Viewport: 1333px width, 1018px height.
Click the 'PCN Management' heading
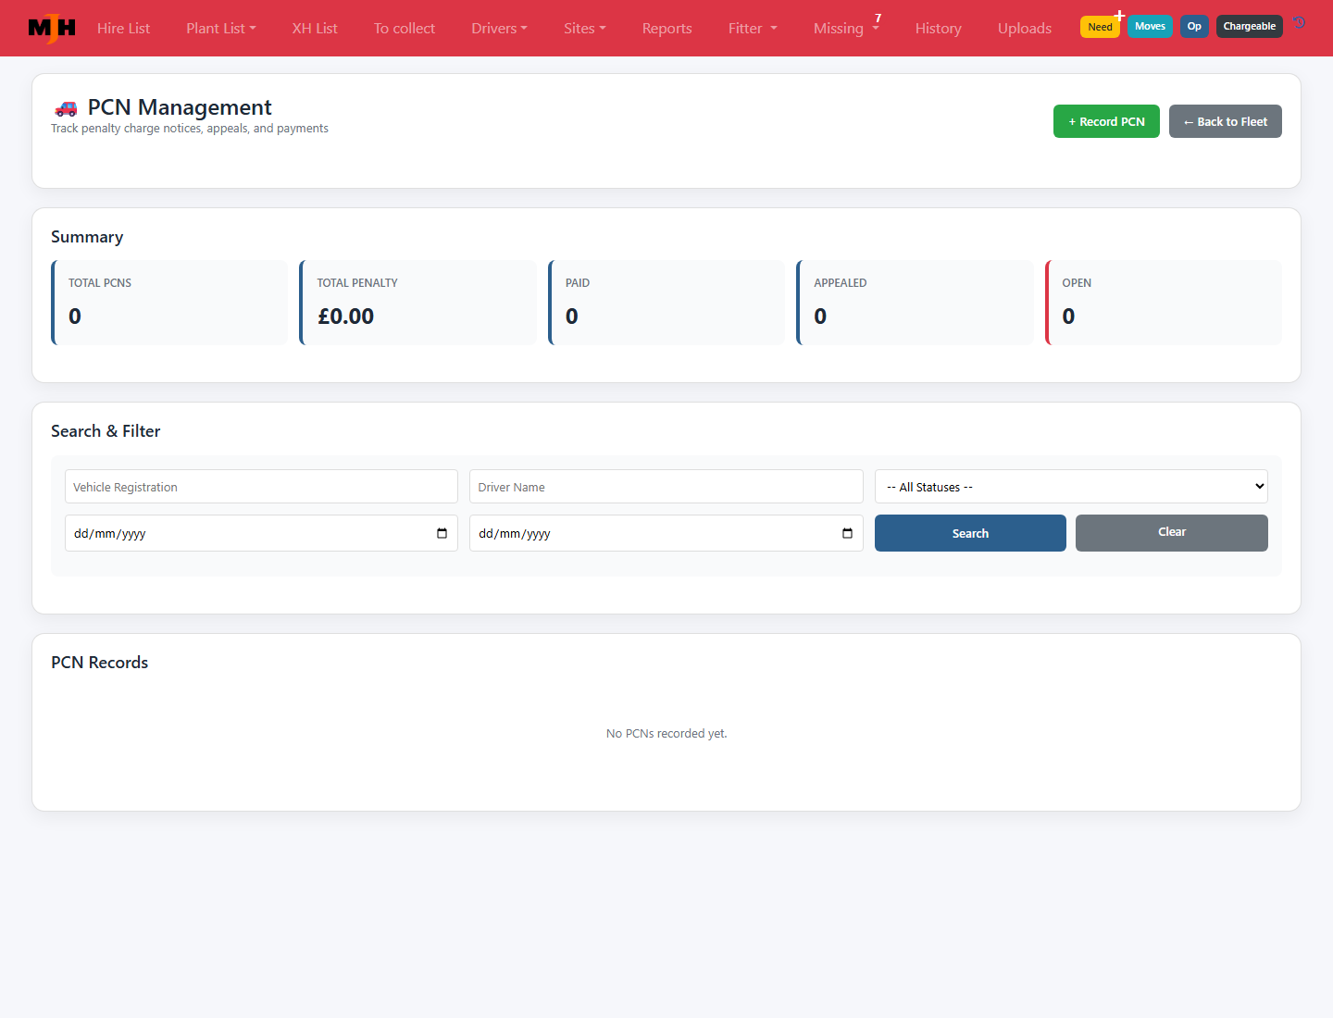click(x=180, y=107)
